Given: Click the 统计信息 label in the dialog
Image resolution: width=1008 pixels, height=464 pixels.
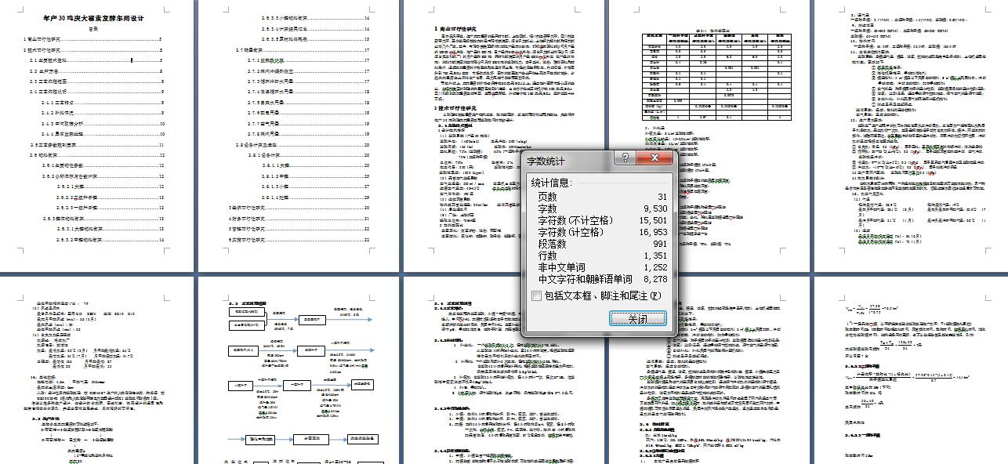Looking at the screenshot, I should [553, 183].
